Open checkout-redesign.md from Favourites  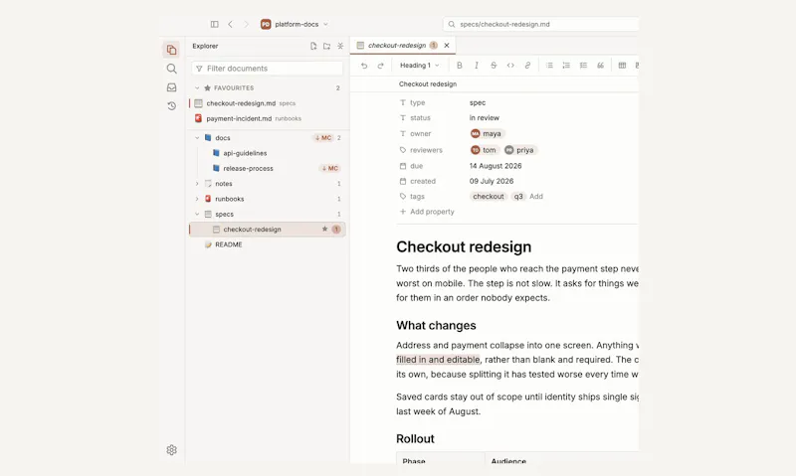tap(268, 103)
